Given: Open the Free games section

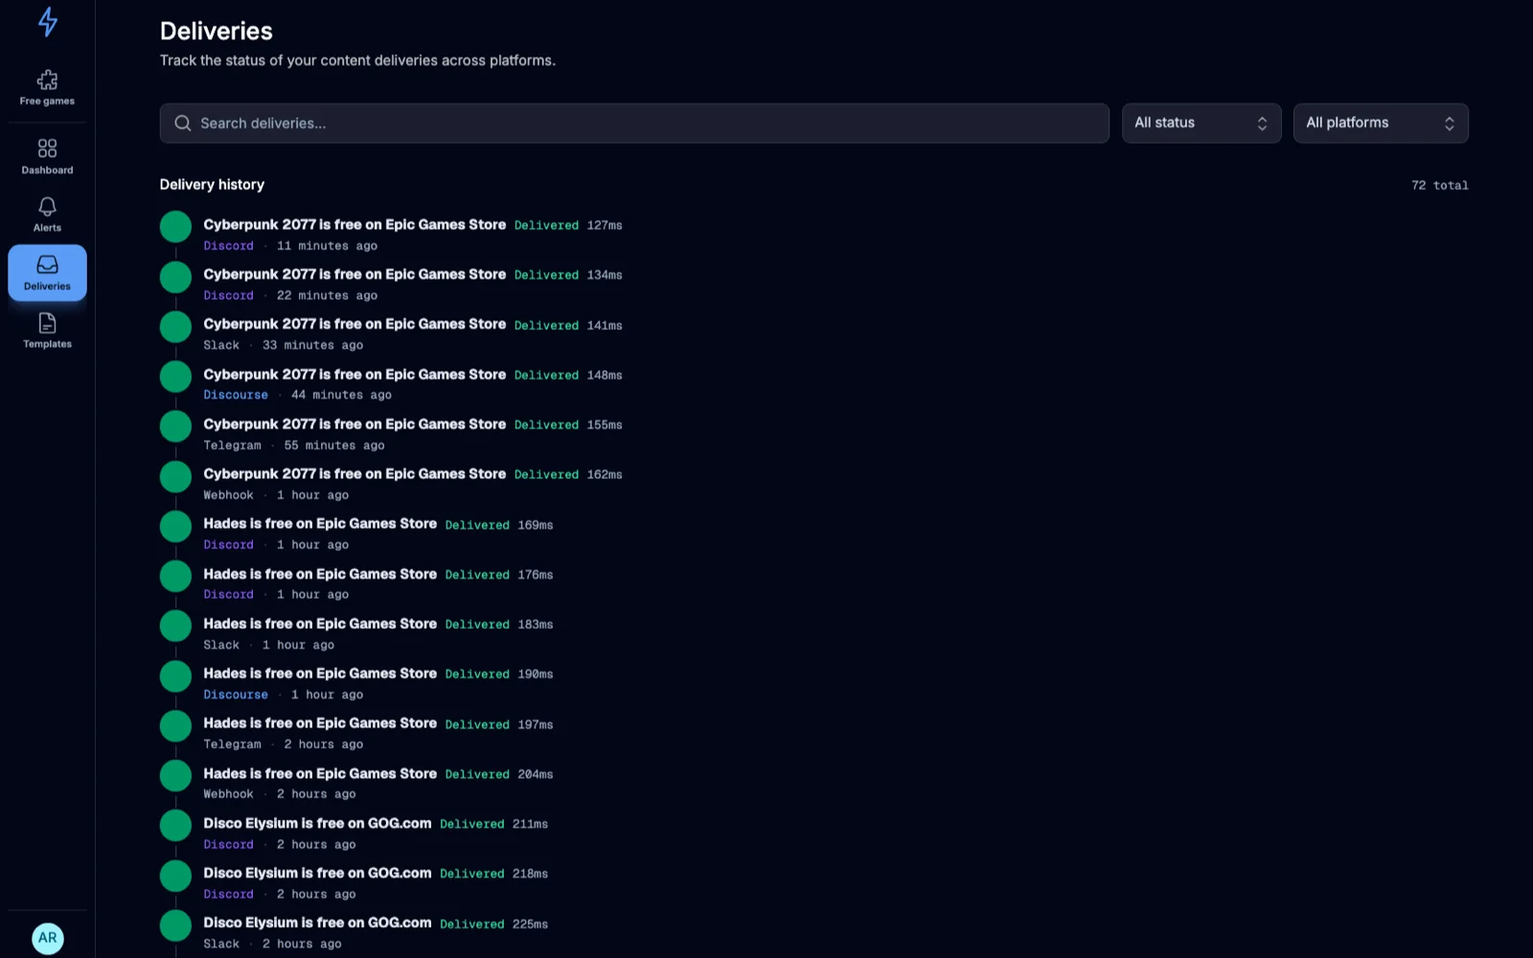Looking at the screenshot, I should pyautogui.click(x=47, y=87).
